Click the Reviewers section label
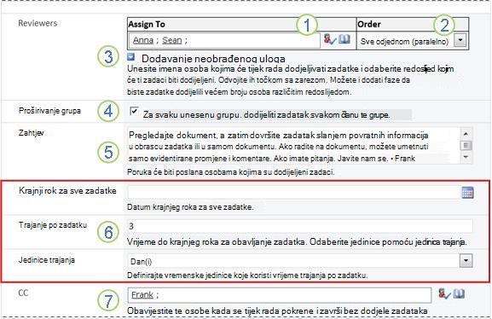Image resolution: width=492 pixels, height=319 pixels. 38,23
